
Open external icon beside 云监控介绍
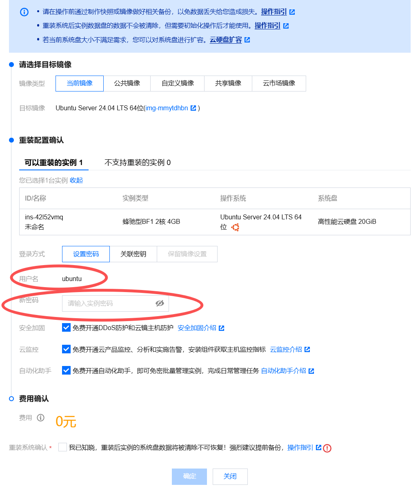pos(307,349)
